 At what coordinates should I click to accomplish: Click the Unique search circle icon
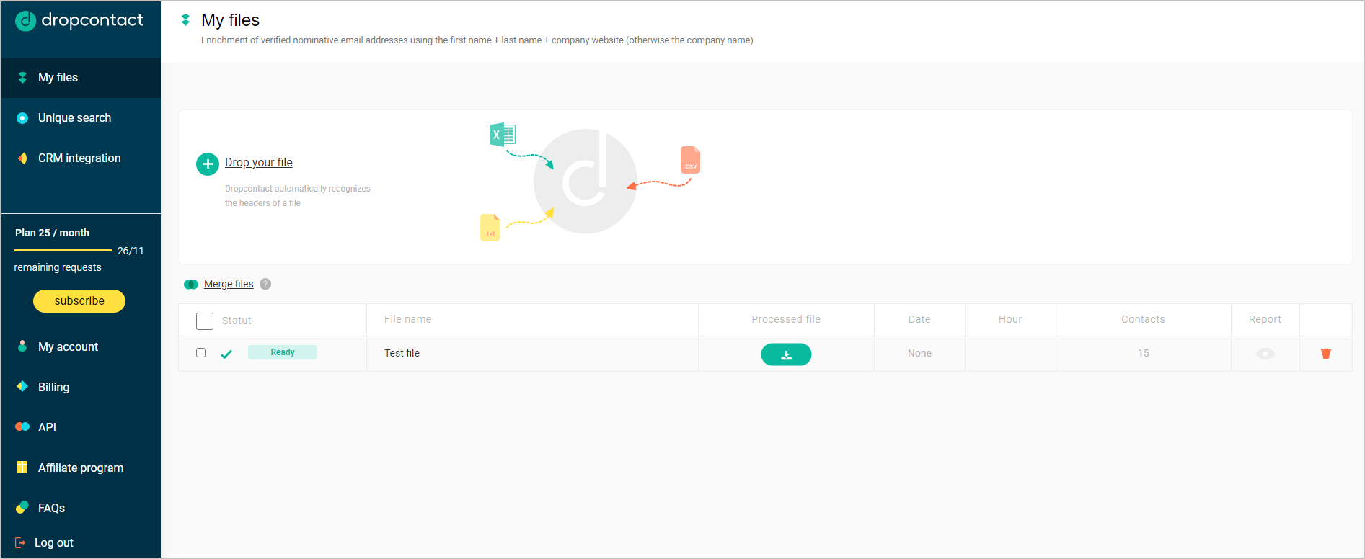(x=22, y=118)
